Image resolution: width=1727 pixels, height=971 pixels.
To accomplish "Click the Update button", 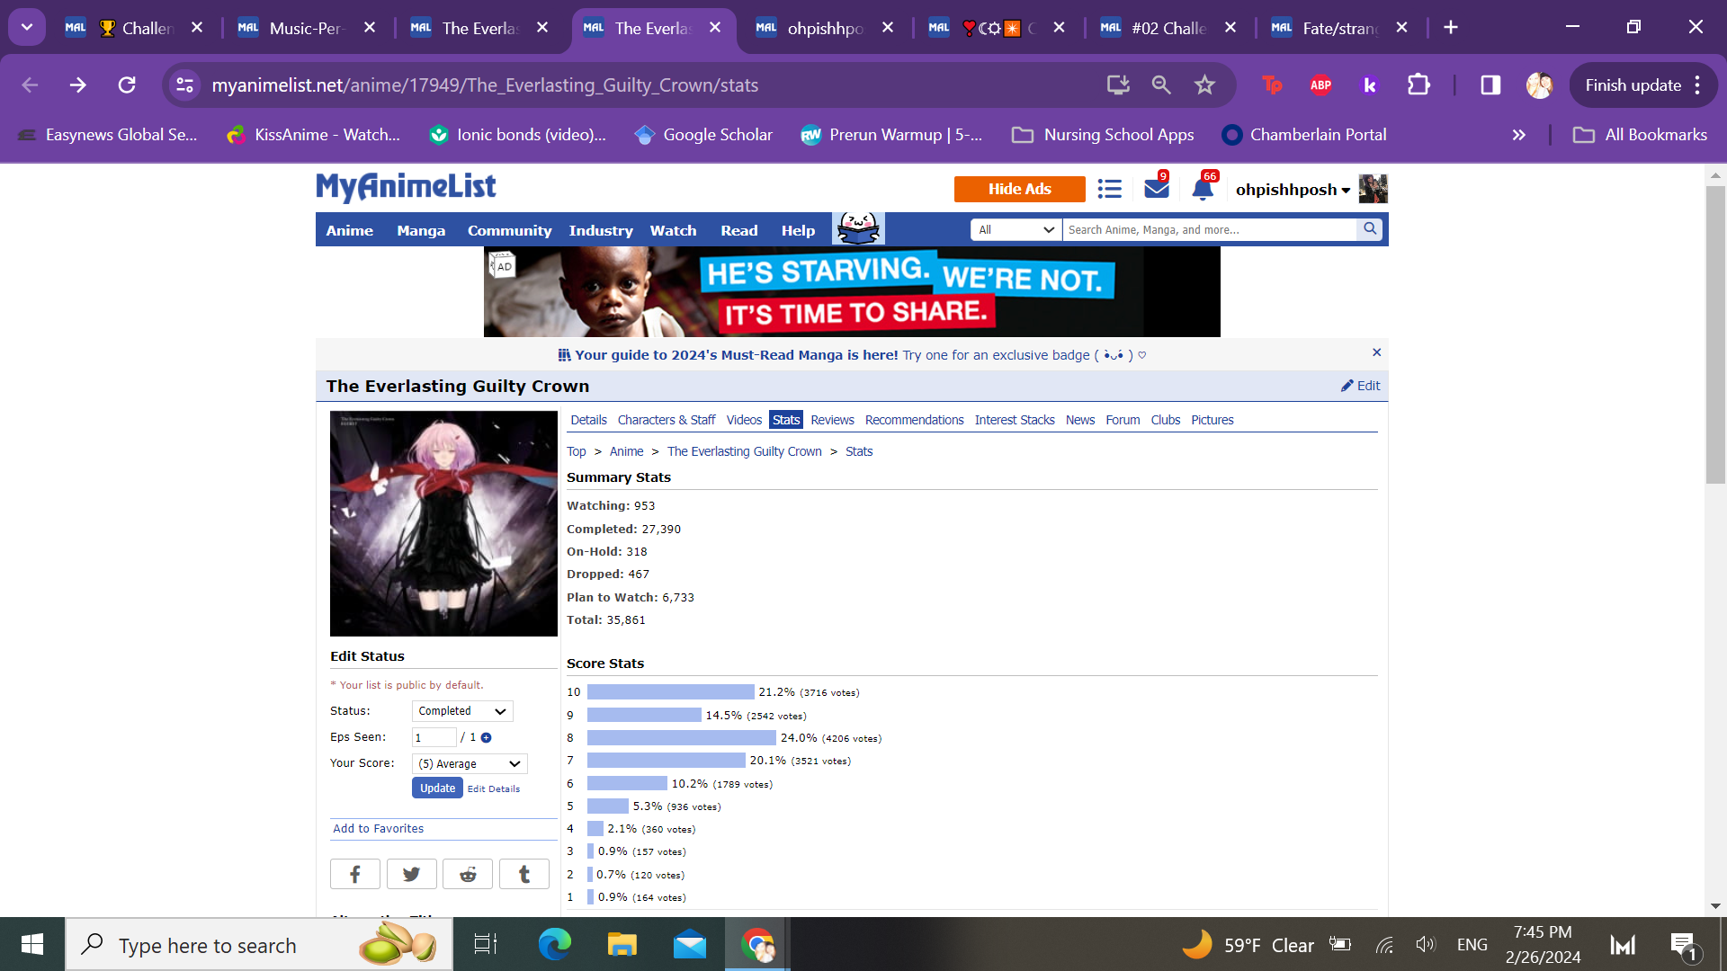I will (437, 788).
